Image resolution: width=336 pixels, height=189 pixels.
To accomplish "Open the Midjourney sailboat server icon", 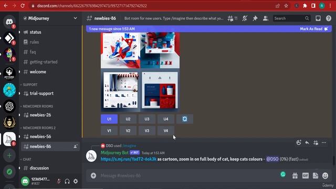I will (x=9, y=139).
